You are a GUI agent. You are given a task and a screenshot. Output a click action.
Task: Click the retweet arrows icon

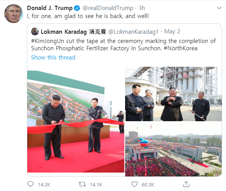tap(82, 184)
